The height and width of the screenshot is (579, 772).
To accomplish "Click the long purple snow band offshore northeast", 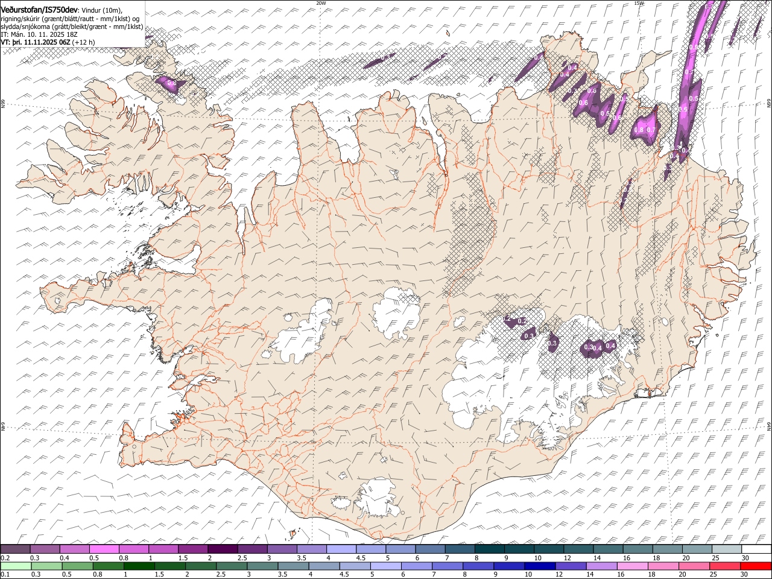I will click(x=689, y=78).
